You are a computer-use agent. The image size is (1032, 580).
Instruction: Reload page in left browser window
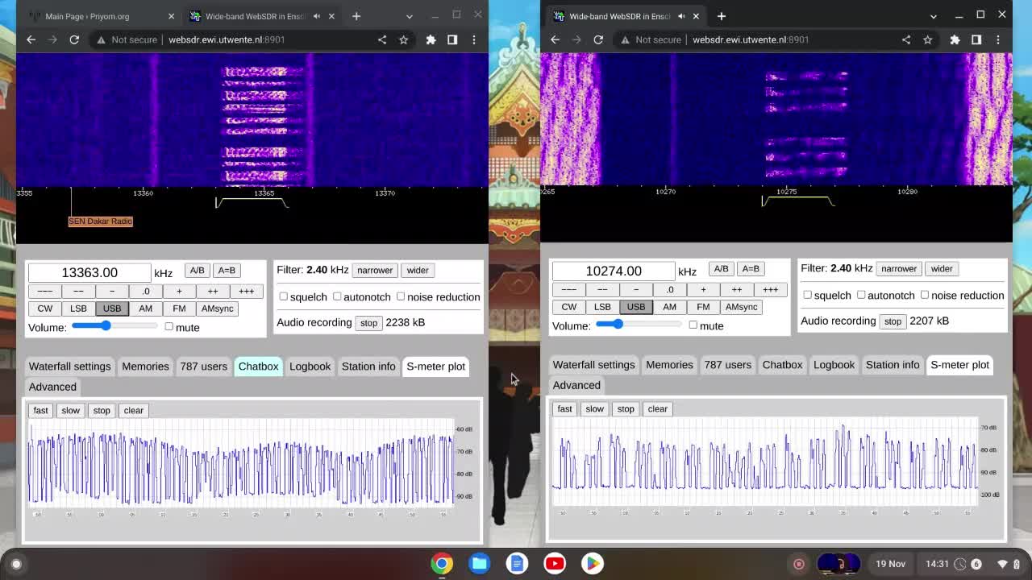coord(74,39)
